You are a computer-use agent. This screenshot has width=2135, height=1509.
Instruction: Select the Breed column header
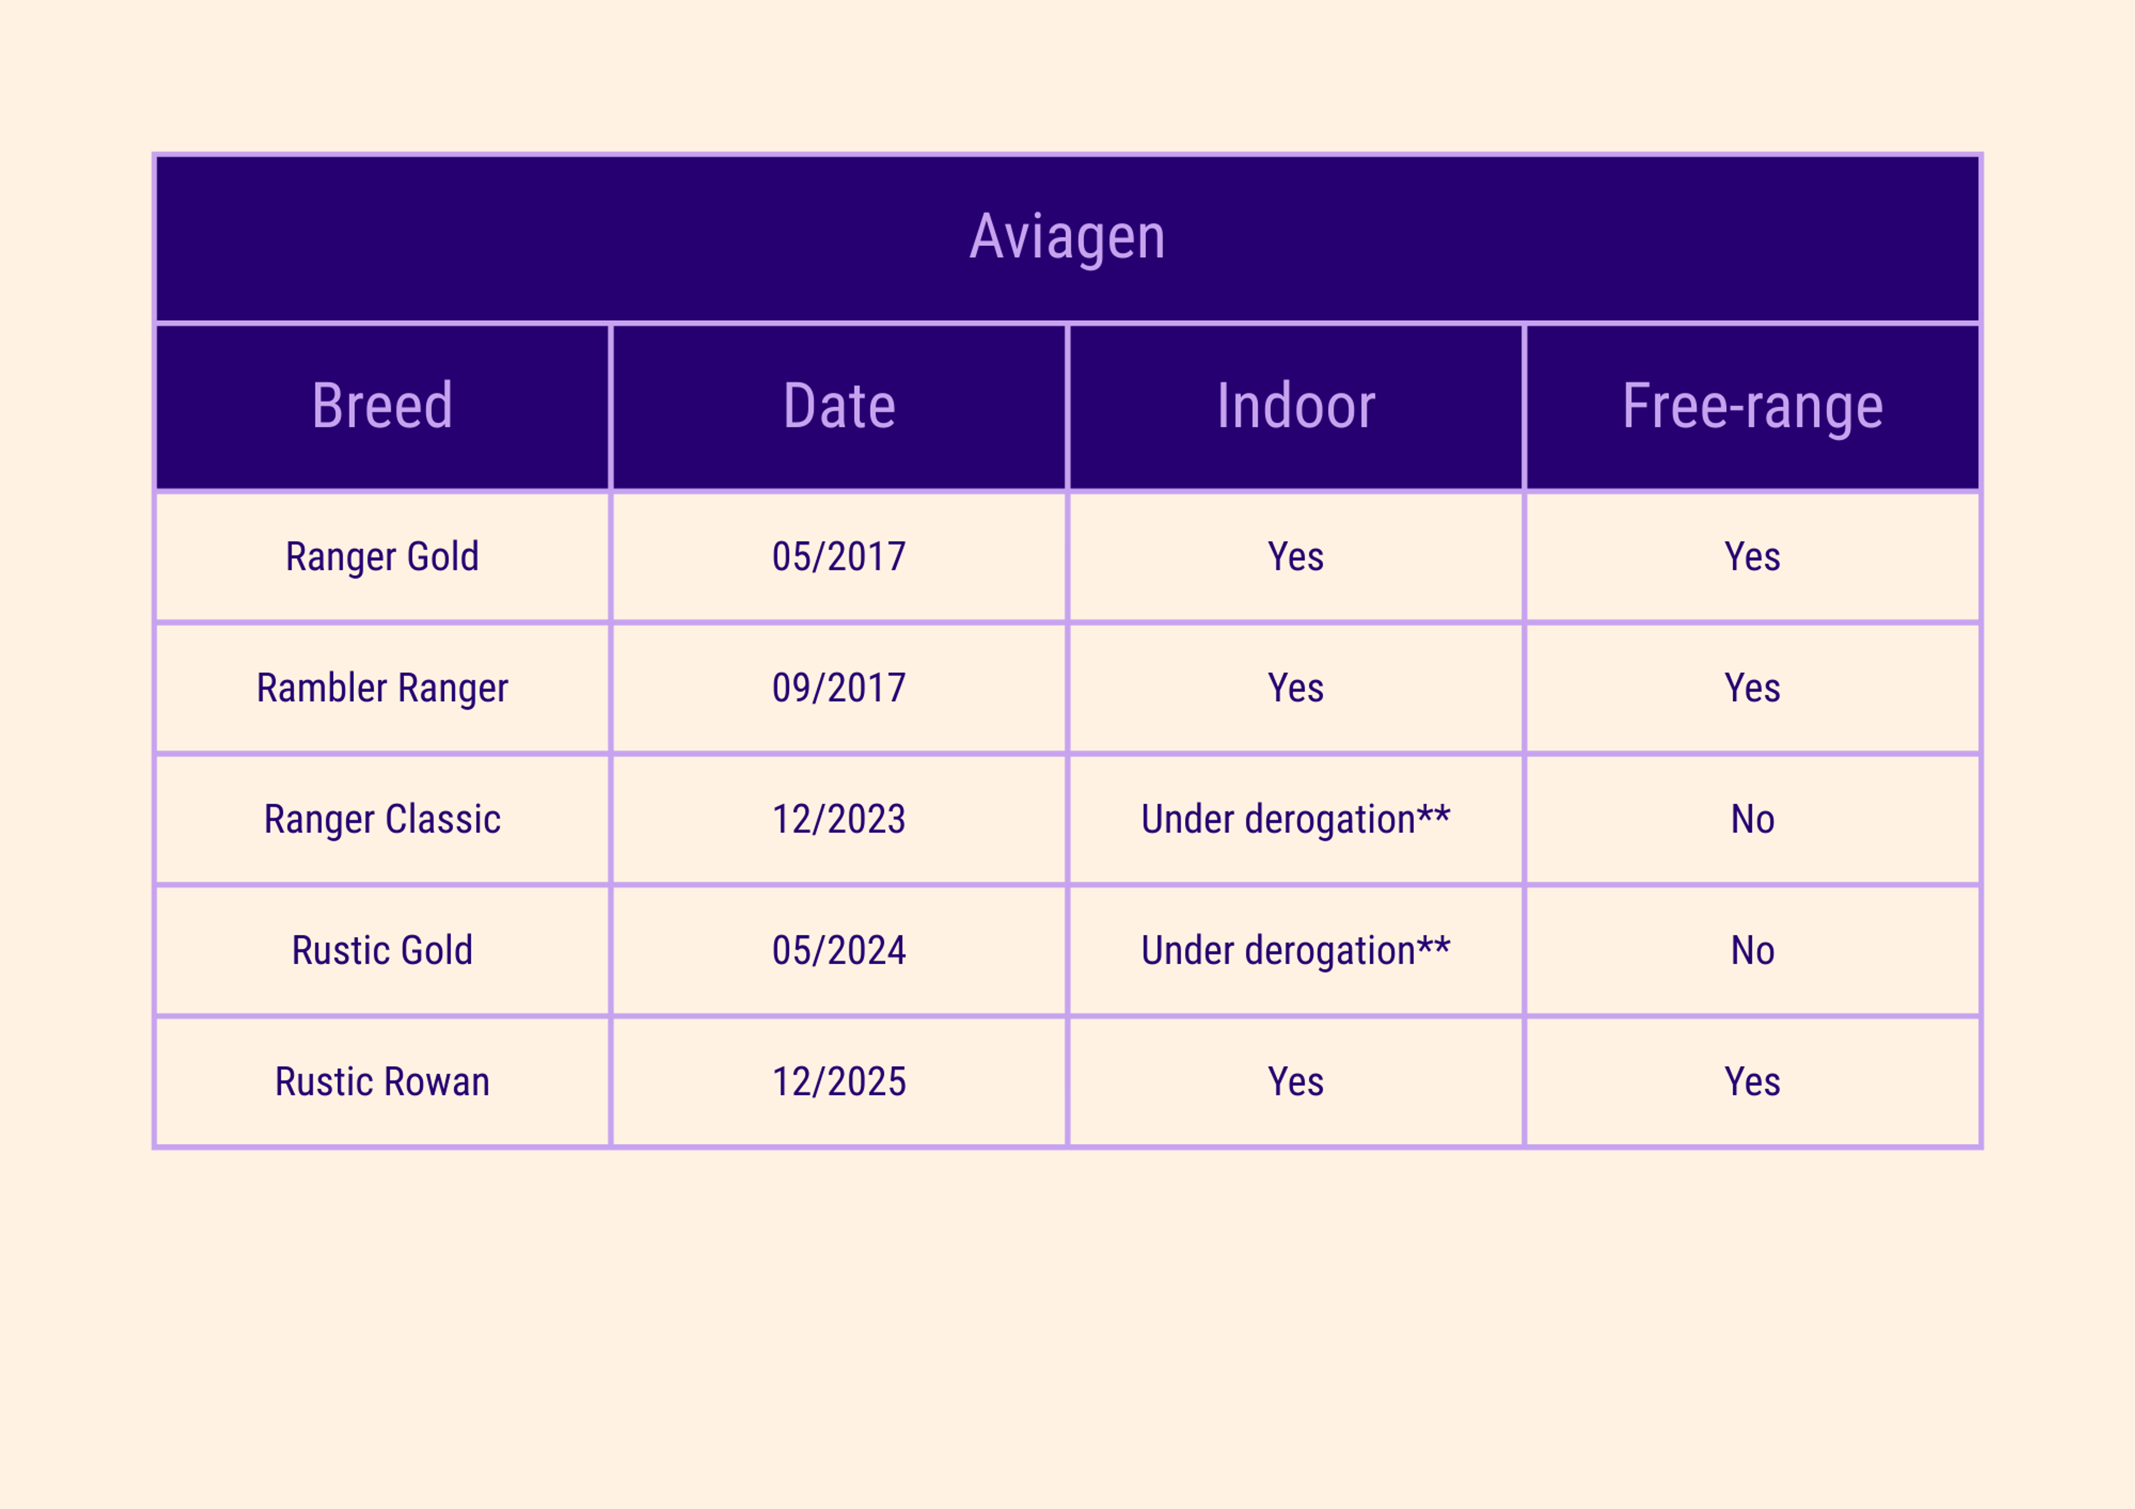pos(382,406)
